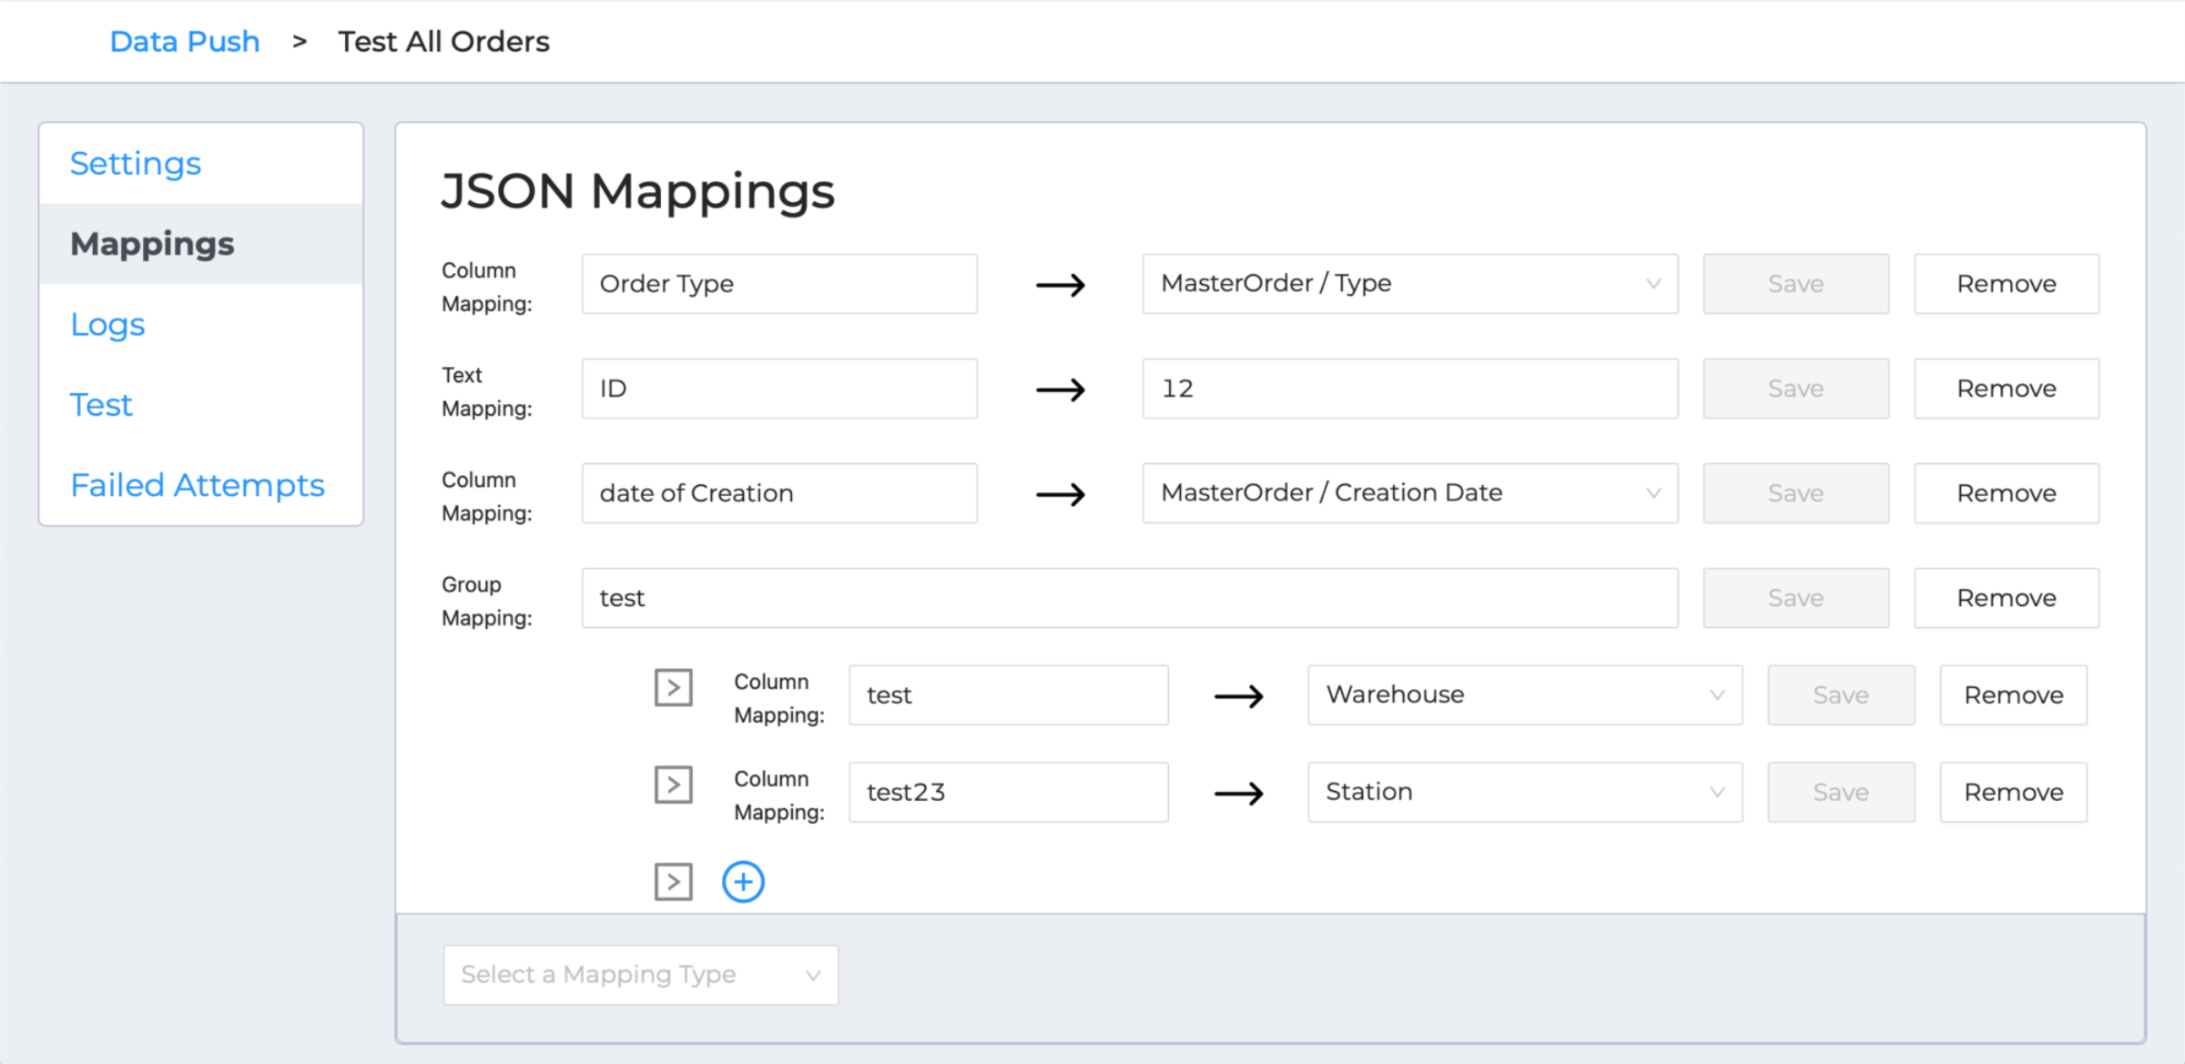Click the ID text mapping value field

pyautogui.click(x=1403, y=390)
